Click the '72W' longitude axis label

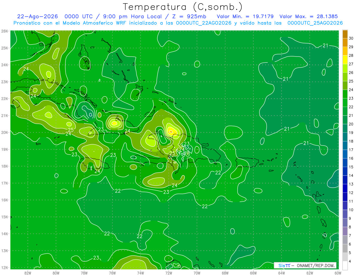tap(169, 273)
